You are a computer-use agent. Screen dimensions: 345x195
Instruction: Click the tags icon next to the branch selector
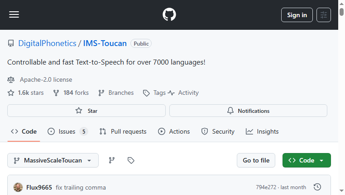[x=131, y=160]
